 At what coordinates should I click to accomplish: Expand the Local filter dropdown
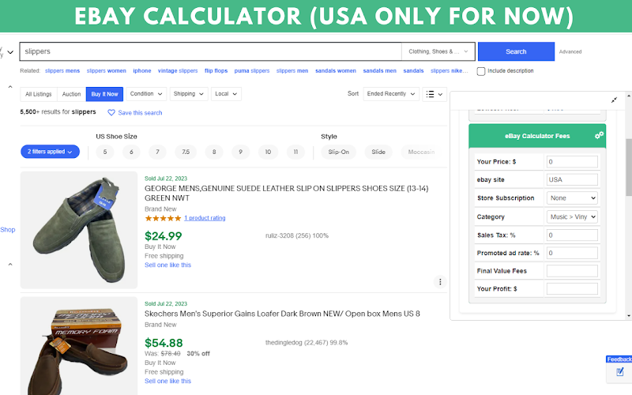click(x=226, y=94)
